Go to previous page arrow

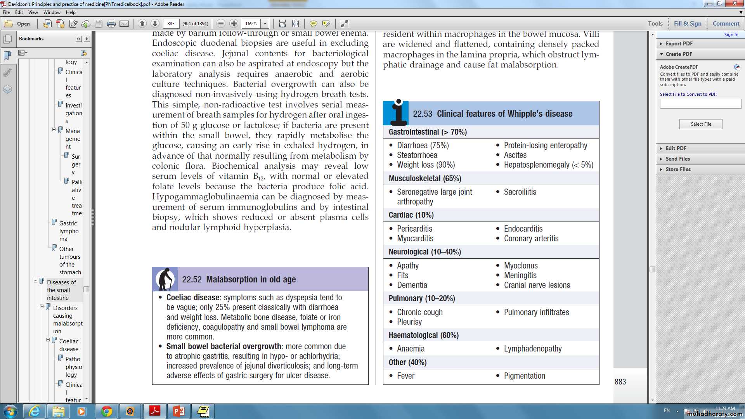pyautogui.click(x=142, y=24)
